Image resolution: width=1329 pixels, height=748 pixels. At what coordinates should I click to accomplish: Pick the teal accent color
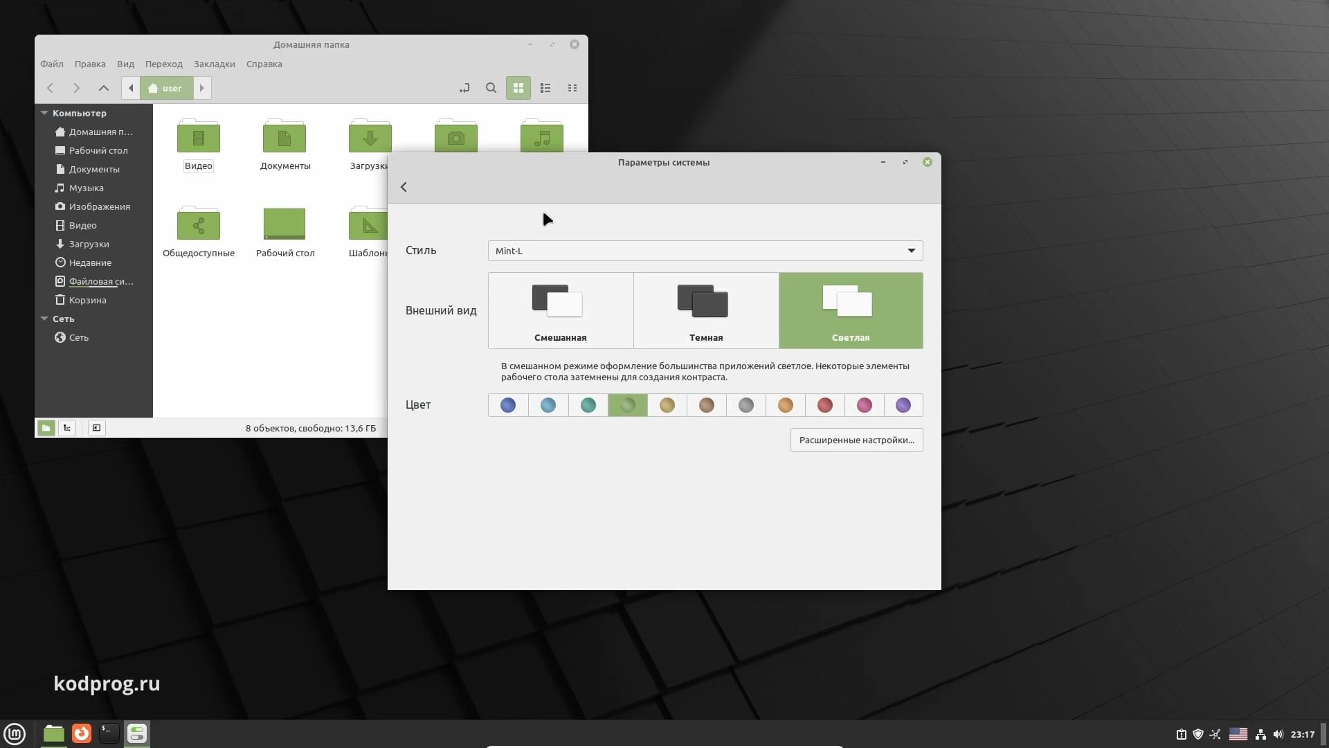[x=588, y=405]
